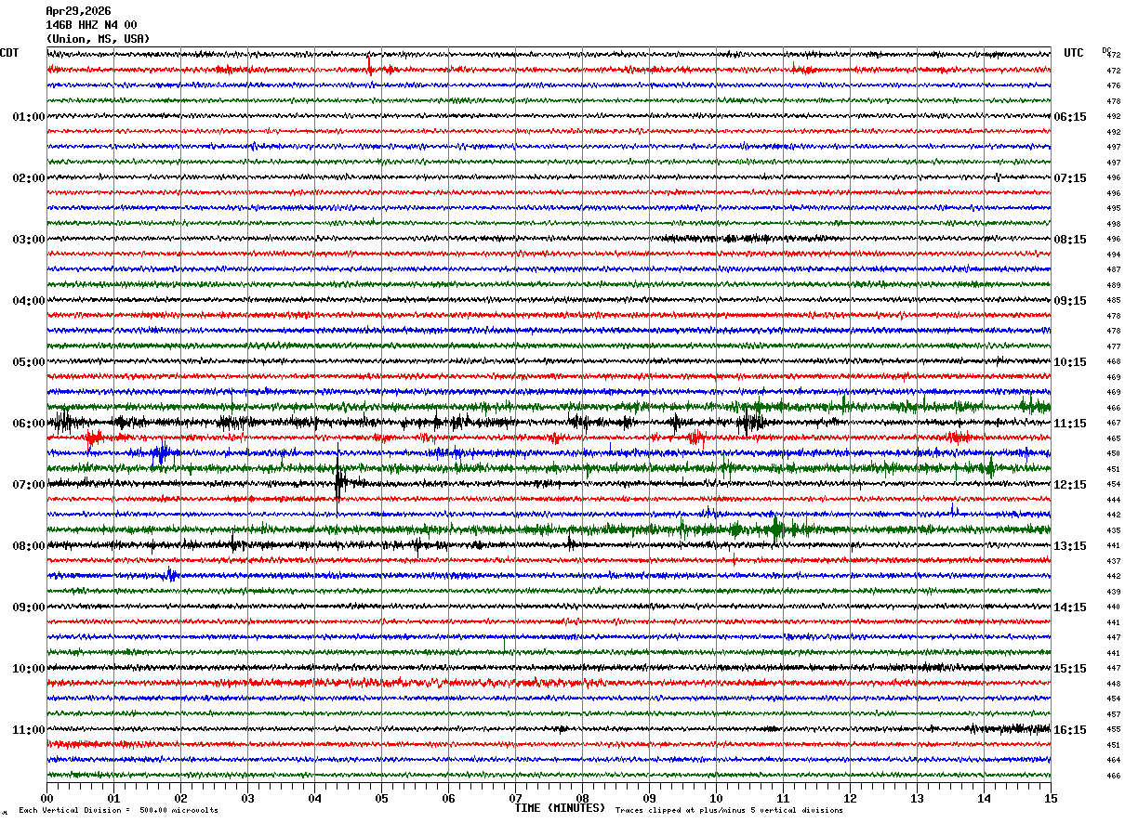
Task: Click the 13:15 UTC time label
Action: (x=1070, y=546)
